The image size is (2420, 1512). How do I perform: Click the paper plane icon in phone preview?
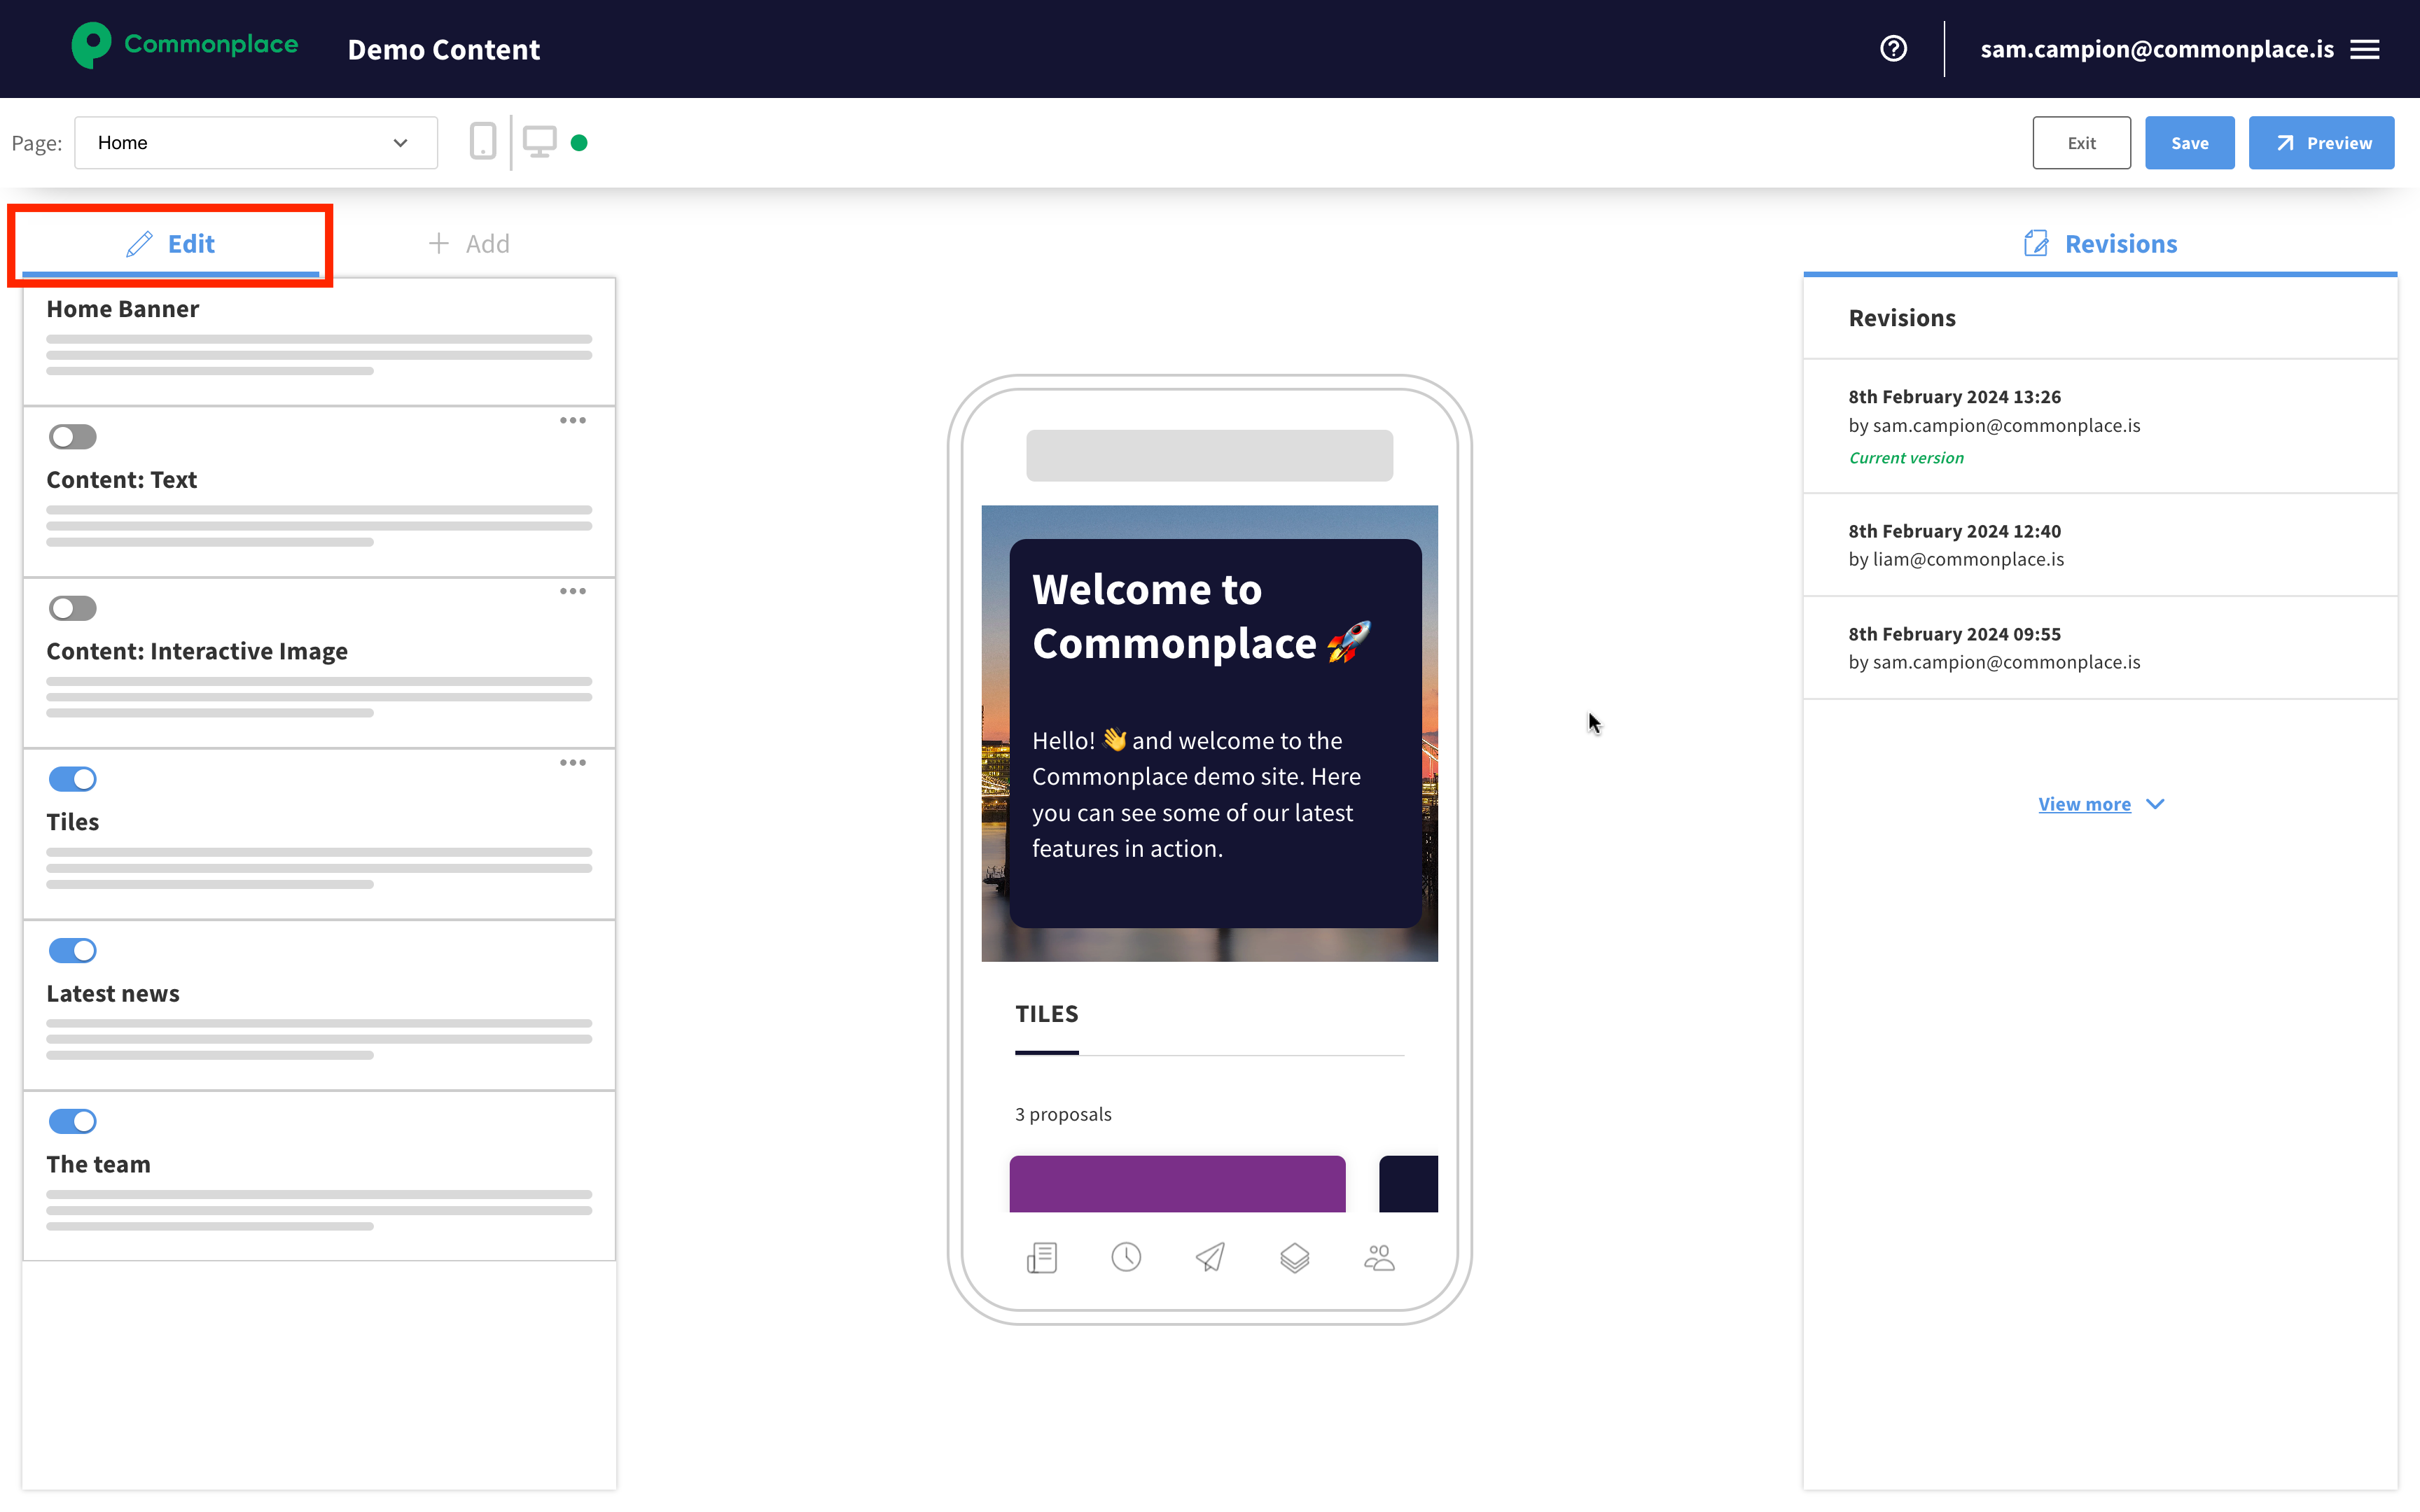pos(1210,1257)
